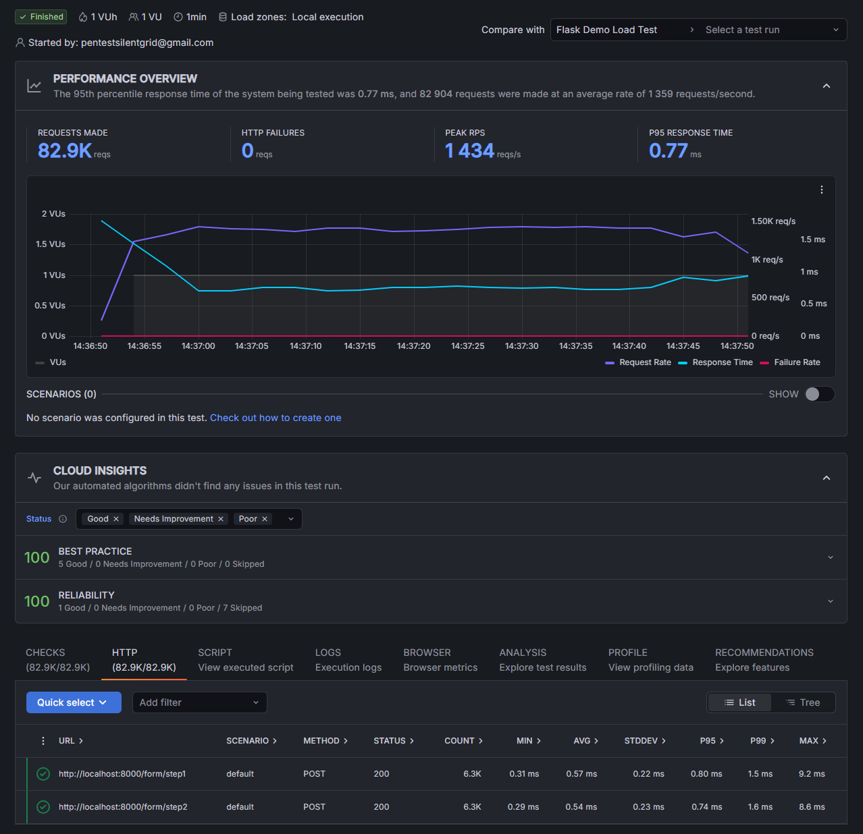Remove the Poor status filter chip
The image size is (863, 834).
point(265,519)
